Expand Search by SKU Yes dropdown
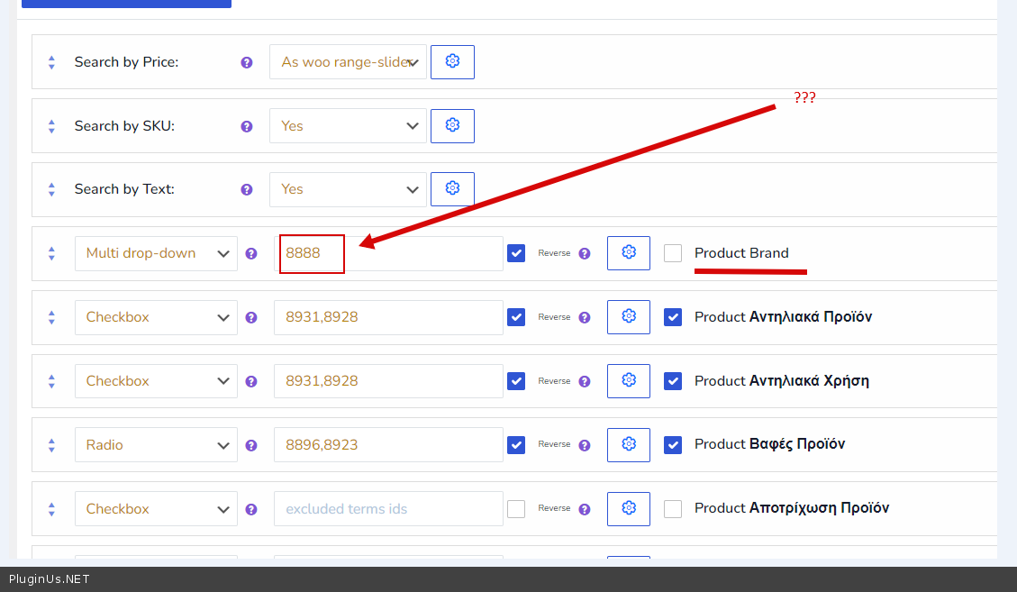Image resolution: width=1017 pixels, height=592 pixels. click(x=348, y=126)
